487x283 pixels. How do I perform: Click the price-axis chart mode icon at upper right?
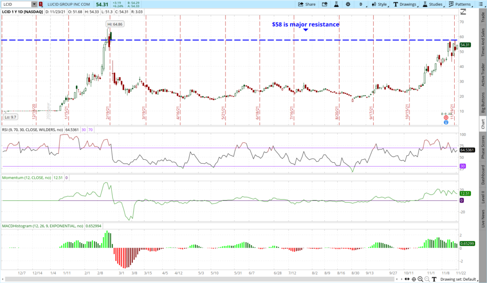[463, 12]
